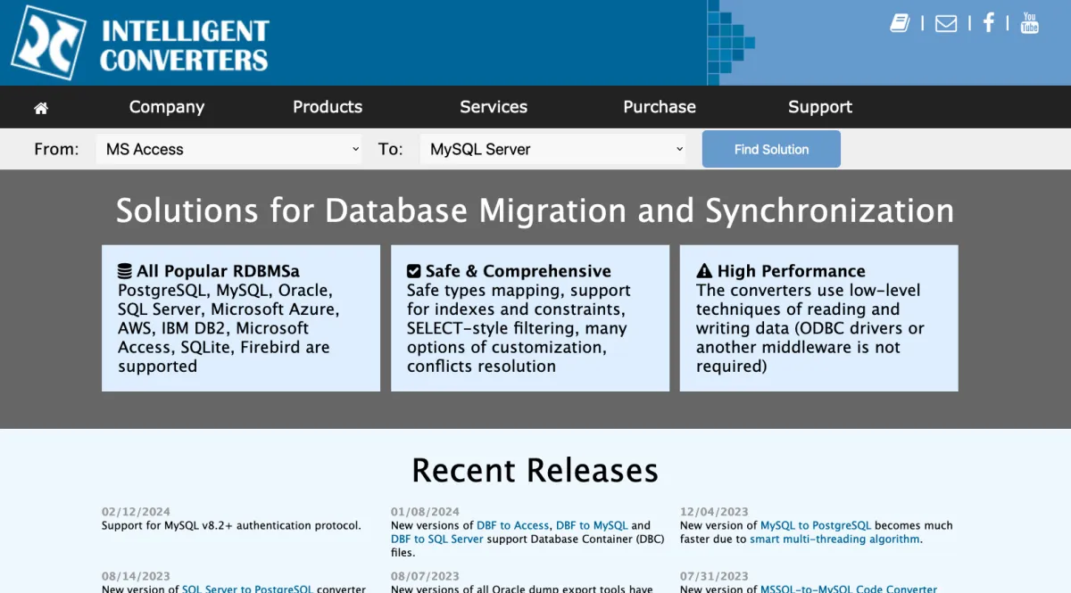Go to the home page icon
The height and width of the screenshot is (593, 1071).
[x=41, y=108]
